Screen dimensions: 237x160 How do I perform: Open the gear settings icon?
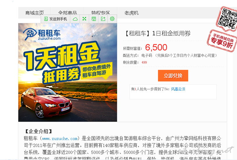112,19
